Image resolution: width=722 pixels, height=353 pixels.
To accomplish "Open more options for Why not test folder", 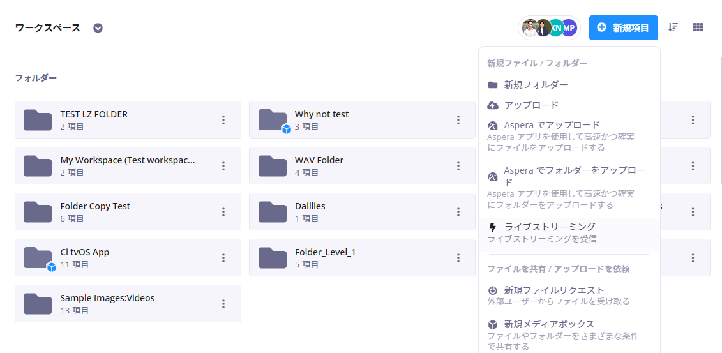I will pyautogui.click(x=458, y=120).
